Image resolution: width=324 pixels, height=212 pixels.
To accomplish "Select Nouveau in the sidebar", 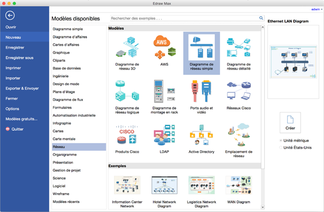I will (24, 37).
